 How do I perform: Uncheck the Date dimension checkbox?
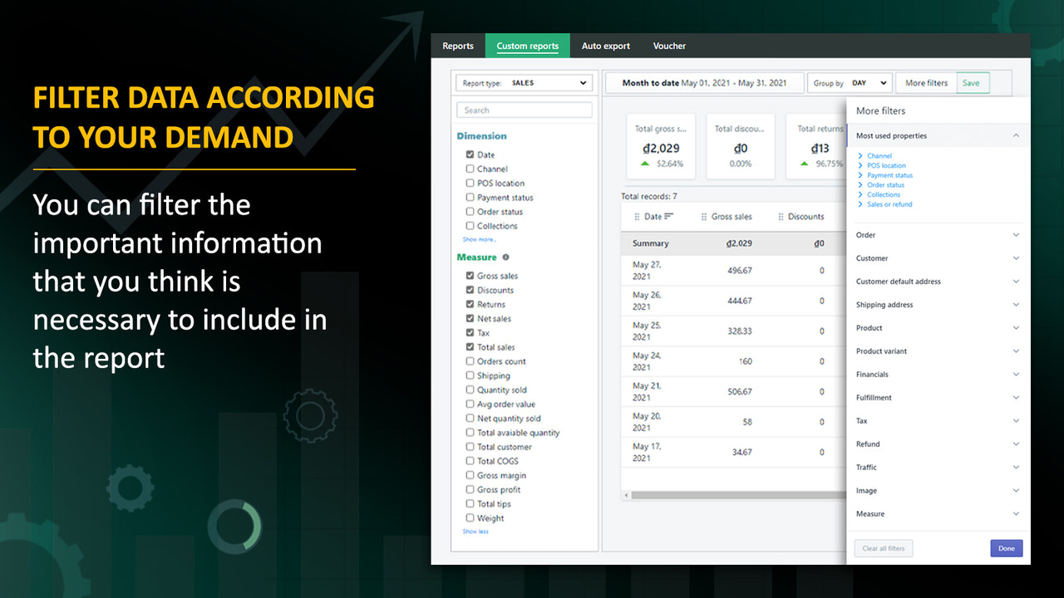[470, 154]
